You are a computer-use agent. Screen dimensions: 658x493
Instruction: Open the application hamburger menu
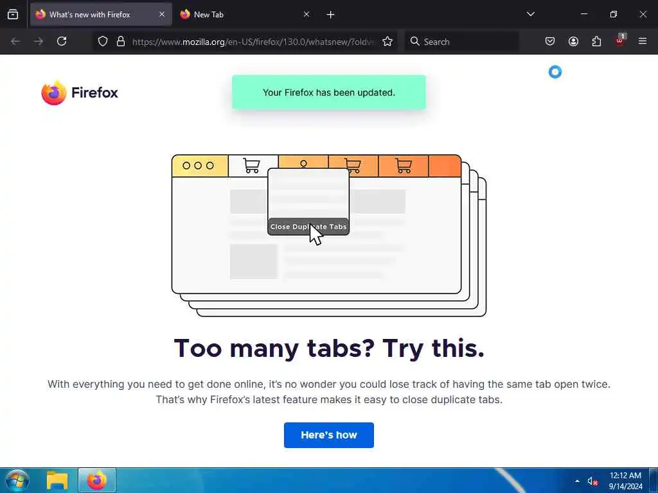(x=643, y=41)
